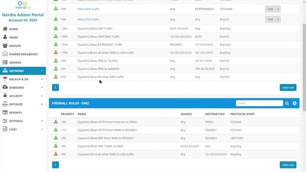The width and height of the screenshot is (306, 172).
Task: Open the Home page from sidebar
Action: [x=13, y=29]
